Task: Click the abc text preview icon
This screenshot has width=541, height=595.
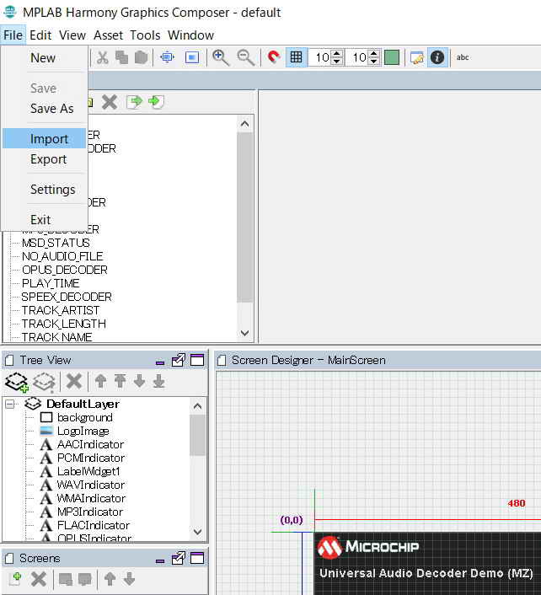Action: 463,57
